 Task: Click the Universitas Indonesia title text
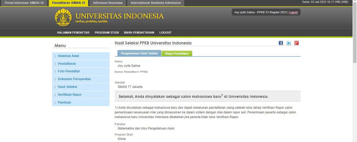pos(119,16)
